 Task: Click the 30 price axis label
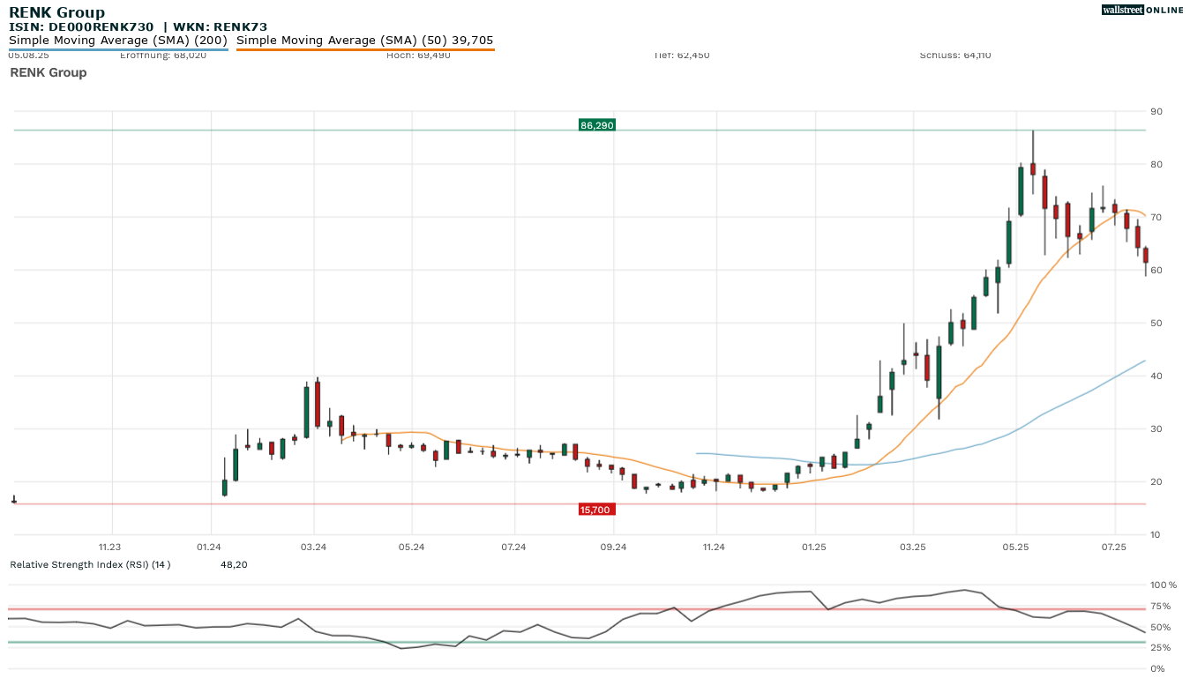(1156, 429)
